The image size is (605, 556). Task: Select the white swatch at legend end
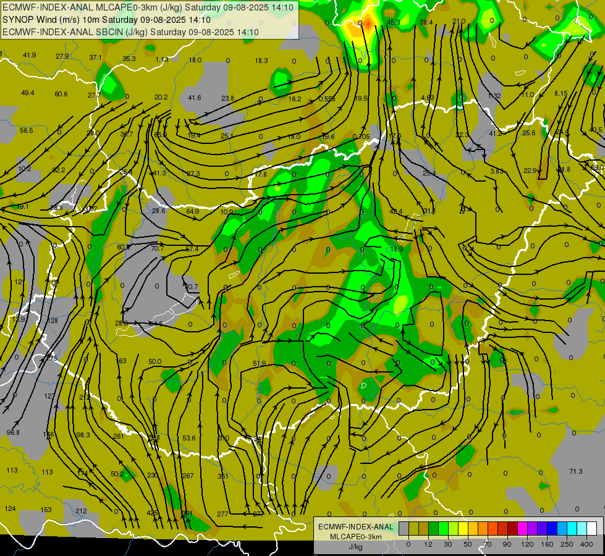592,529
